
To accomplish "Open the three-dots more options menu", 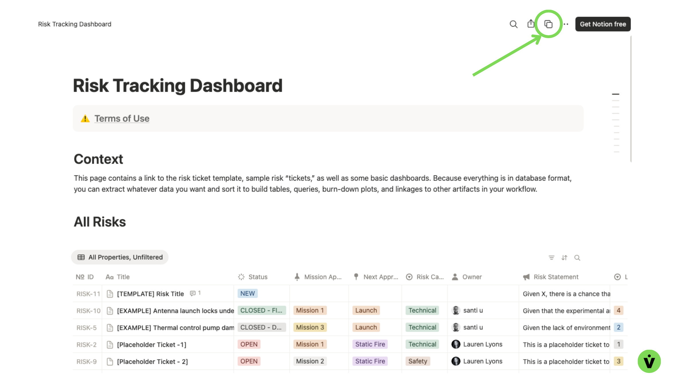I will [x=566, y=24].
